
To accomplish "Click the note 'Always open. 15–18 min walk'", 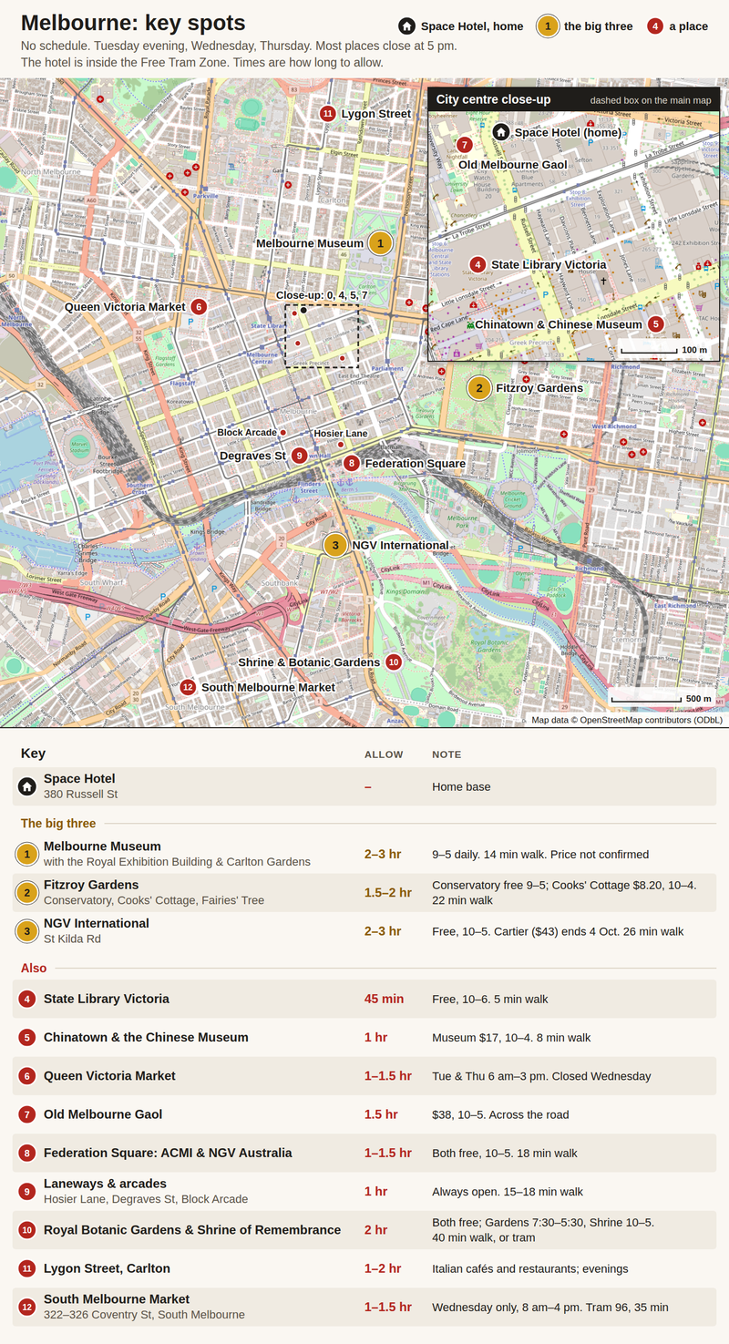I will (508, 1191).
